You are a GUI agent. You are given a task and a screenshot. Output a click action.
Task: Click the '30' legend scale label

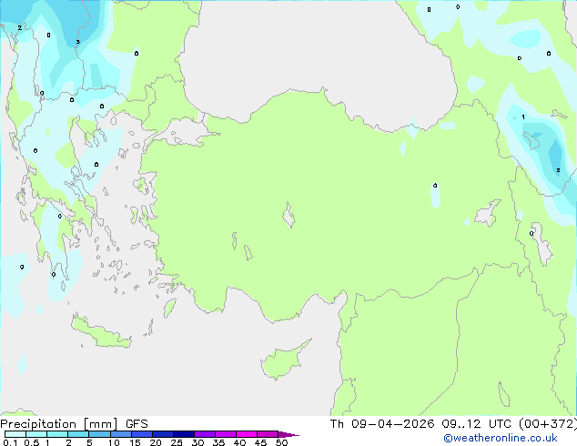click(197, 442)
